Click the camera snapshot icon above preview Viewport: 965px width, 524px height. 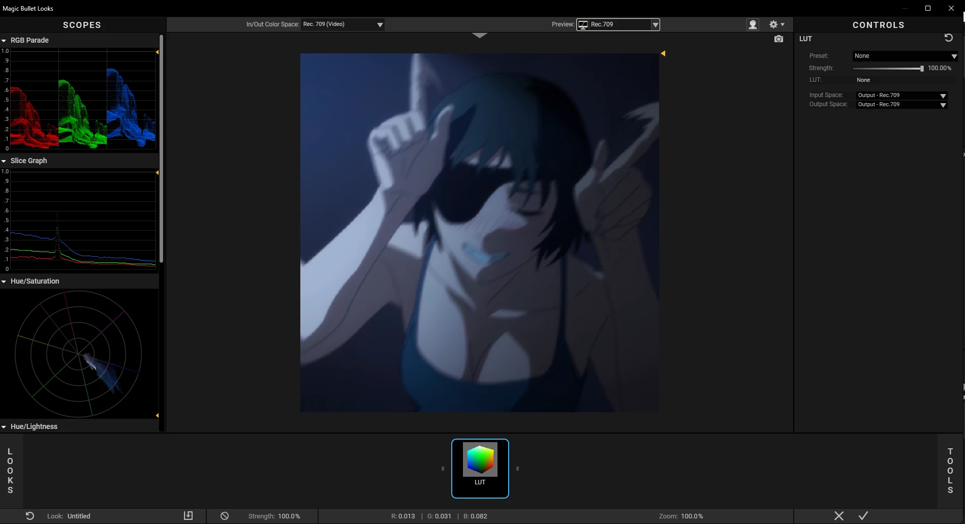tap(779, 39)
